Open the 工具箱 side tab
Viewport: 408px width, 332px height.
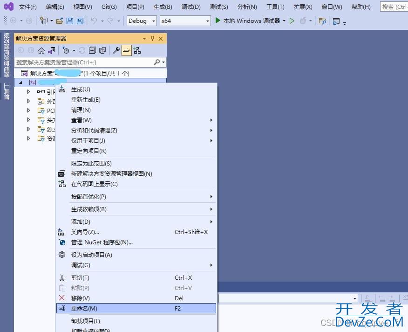click(6, 91)
